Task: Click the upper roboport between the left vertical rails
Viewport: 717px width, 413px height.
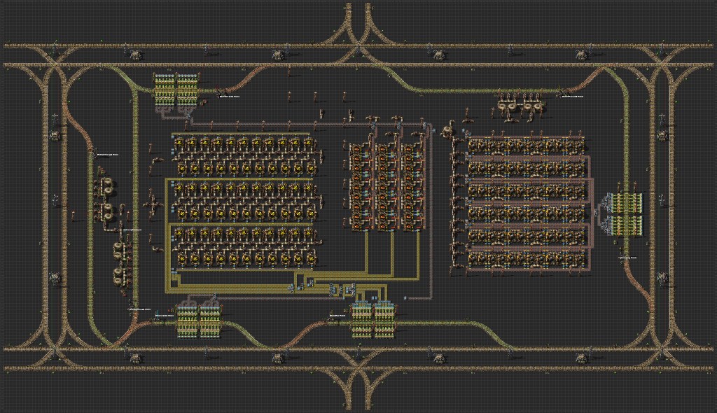Action: pyautogui.click(x=55, y=135)
